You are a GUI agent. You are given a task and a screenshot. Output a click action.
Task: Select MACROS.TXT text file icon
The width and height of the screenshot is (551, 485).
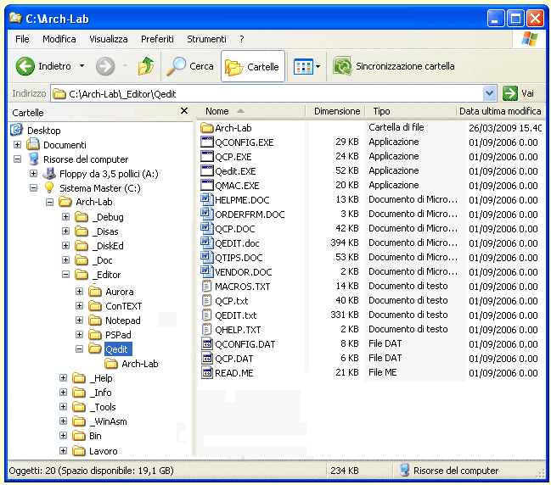pyautogui.click(x=206, y=287)
